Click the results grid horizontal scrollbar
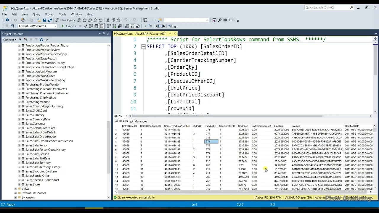Image resolution: width=379 pixels, height=213 pixels. [x=242, y=192]
